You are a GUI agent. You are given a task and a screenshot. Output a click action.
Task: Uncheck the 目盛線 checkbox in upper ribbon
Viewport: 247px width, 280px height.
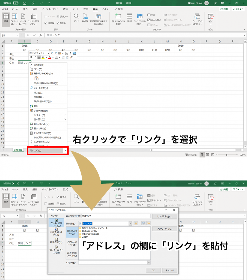click(x=46, y=23)
